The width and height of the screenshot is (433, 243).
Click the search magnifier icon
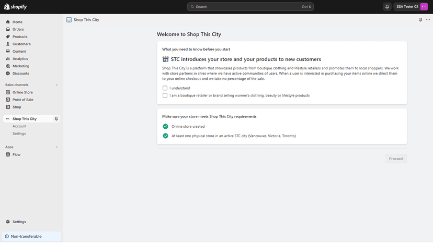[x=192, y=7]
